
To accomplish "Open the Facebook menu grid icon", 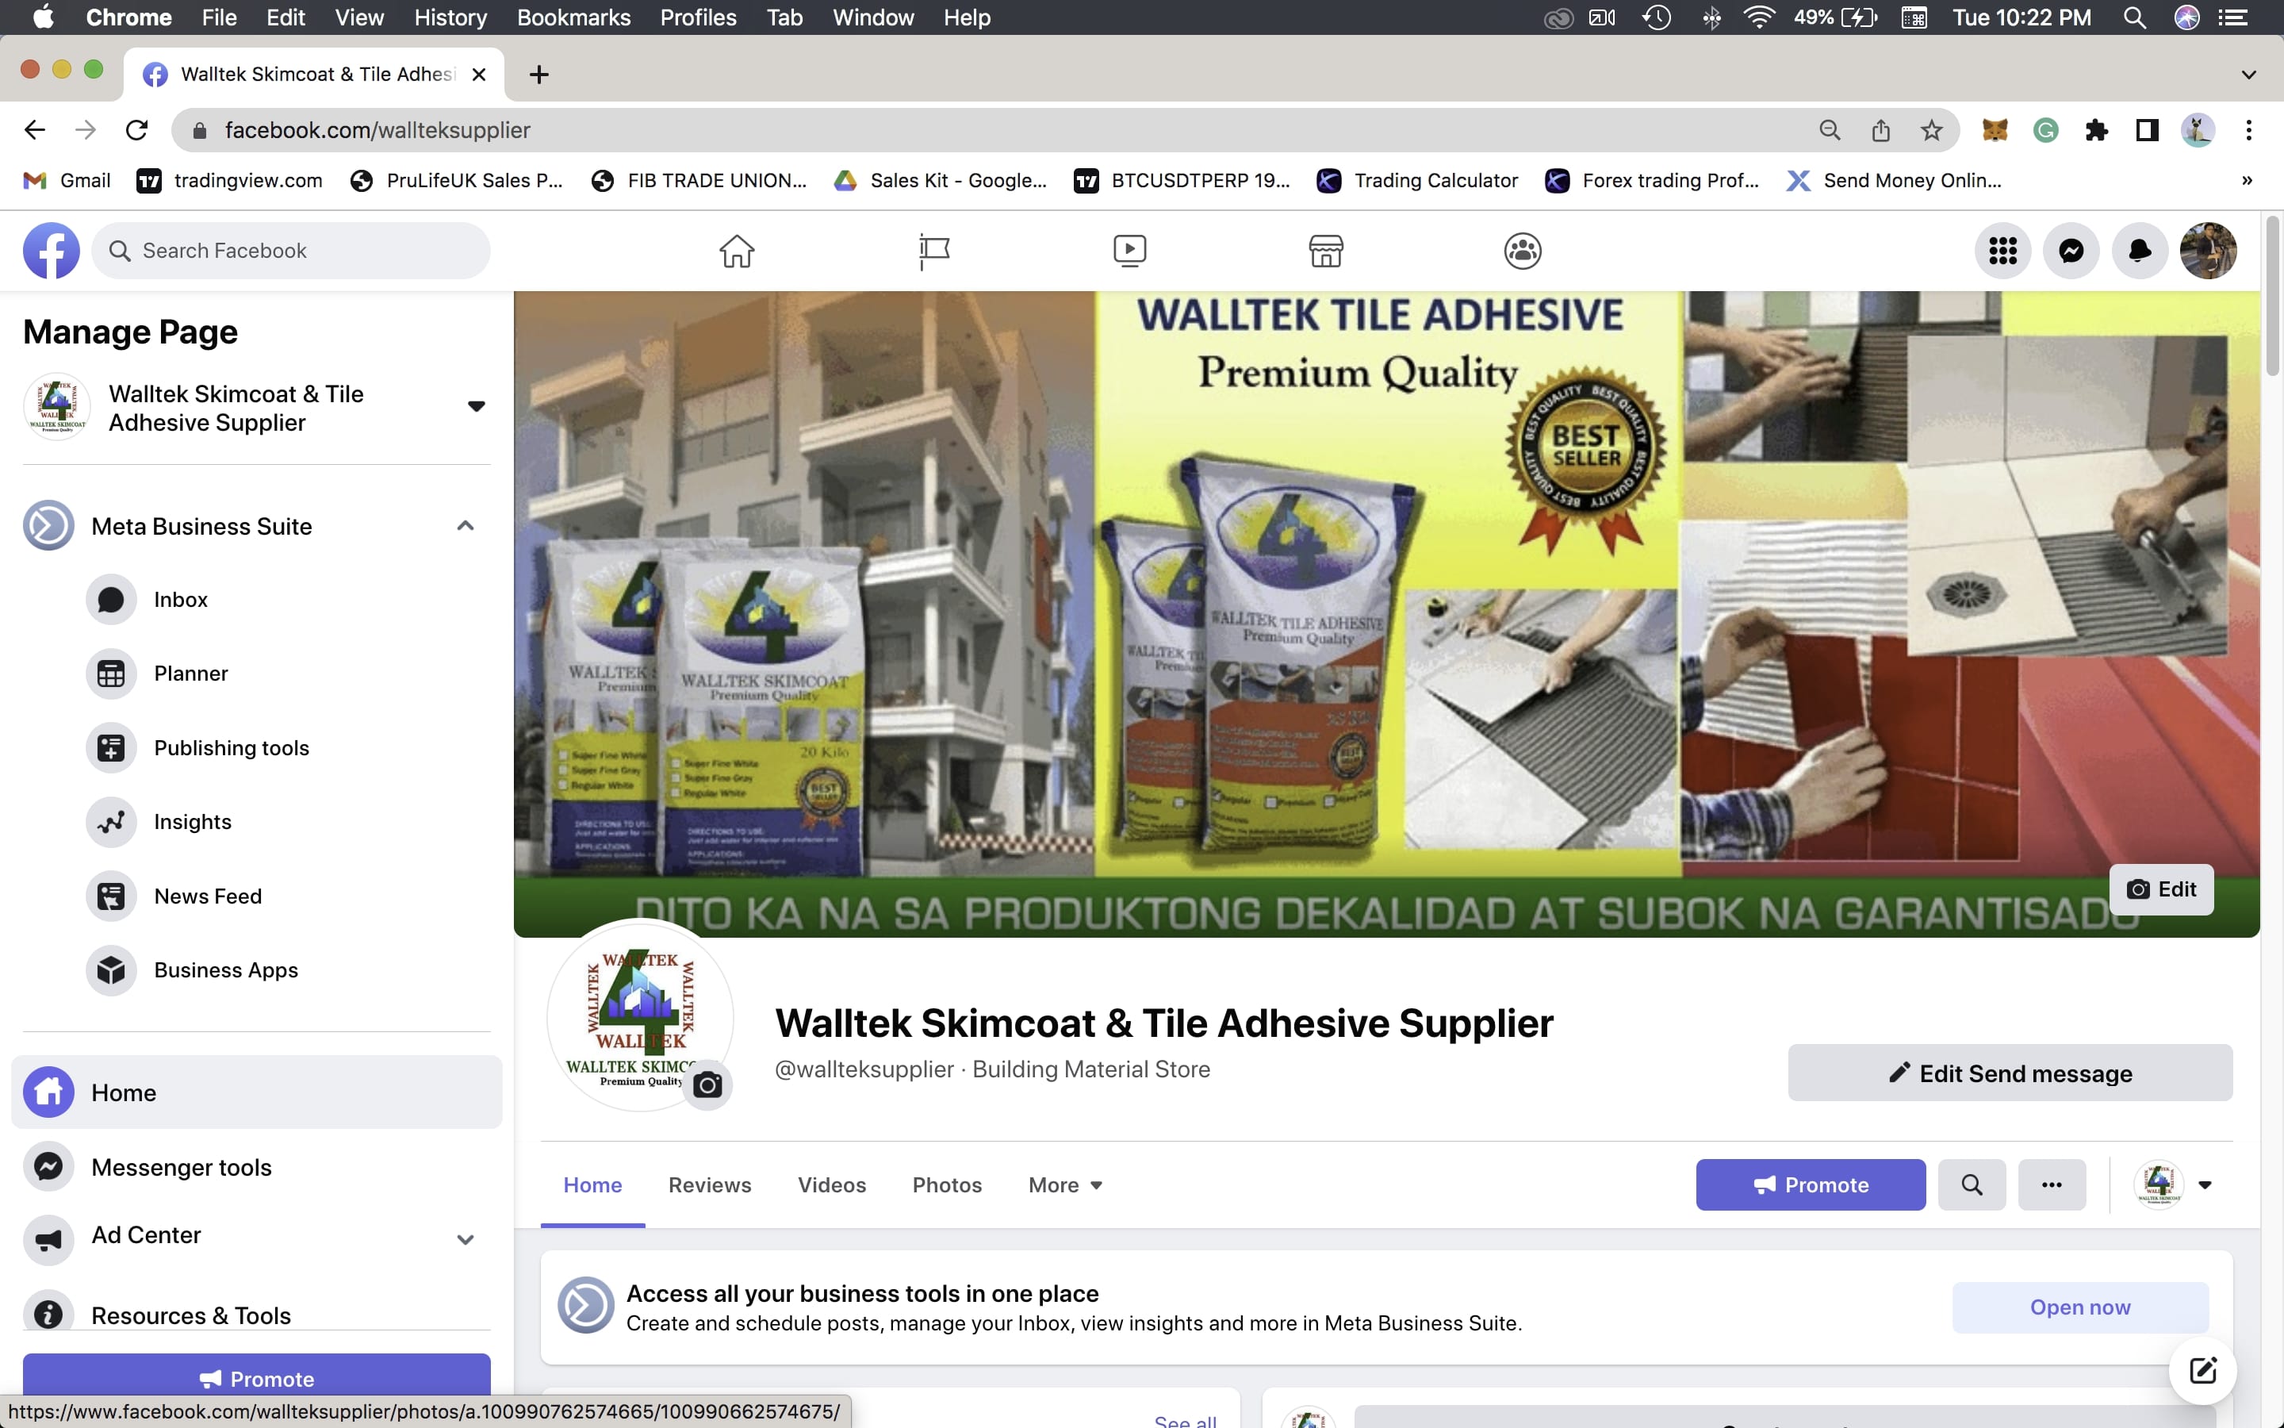I will click(x=2002, y=250).
